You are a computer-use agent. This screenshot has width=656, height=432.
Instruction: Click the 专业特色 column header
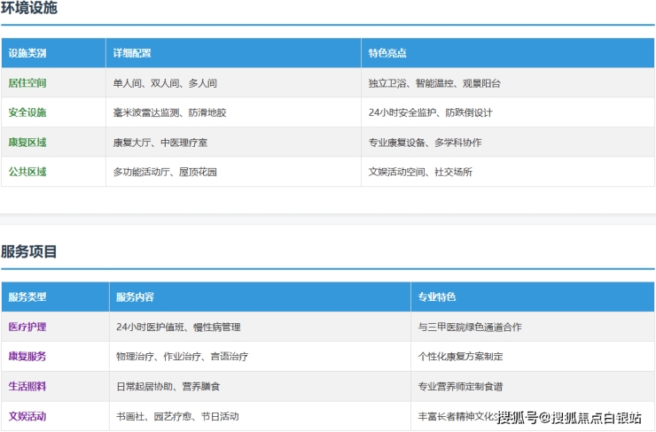[x=437, y=297]
